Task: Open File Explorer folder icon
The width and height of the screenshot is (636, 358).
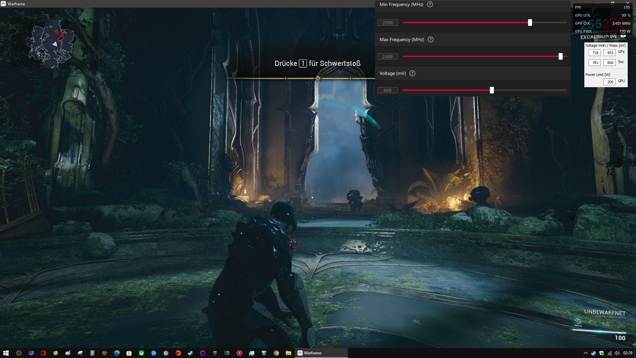Action: (289, 353)
